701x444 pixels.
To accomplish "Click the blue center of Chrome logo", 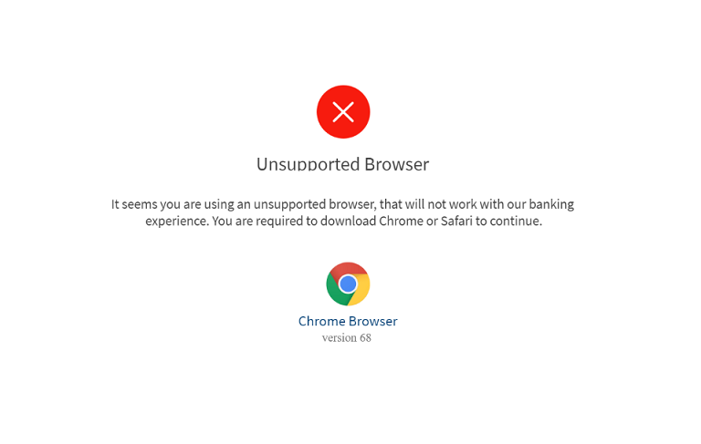I will (348, 284).
